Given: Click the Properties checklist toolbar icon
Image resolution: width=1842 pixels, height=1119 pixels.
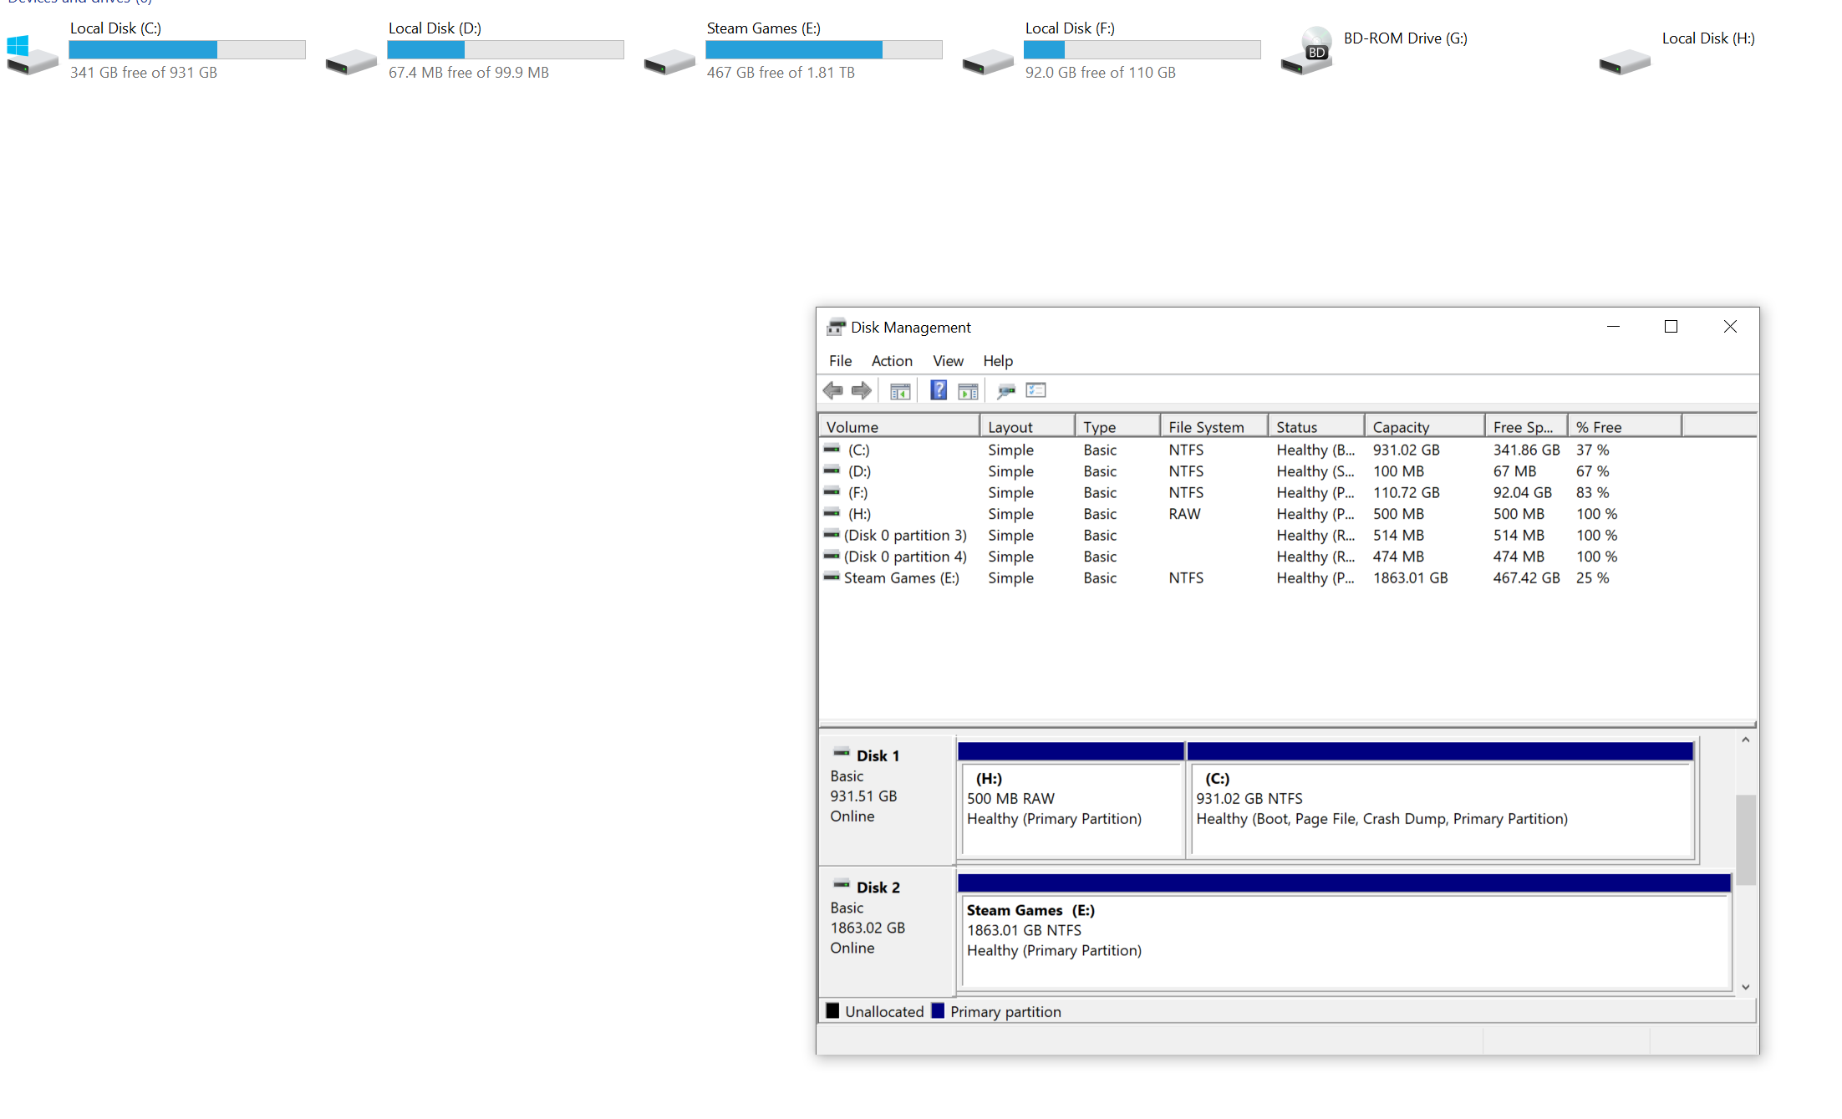Looking at the screenshot, I should [x=1035, y=390].
